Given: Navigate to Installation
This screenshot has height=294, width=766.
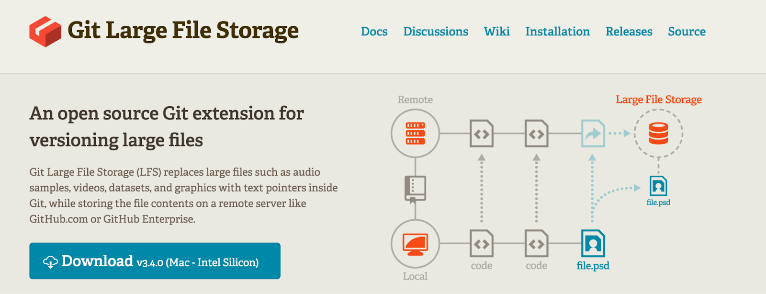Looking at the screenshot, I should (x=557, y=32).
